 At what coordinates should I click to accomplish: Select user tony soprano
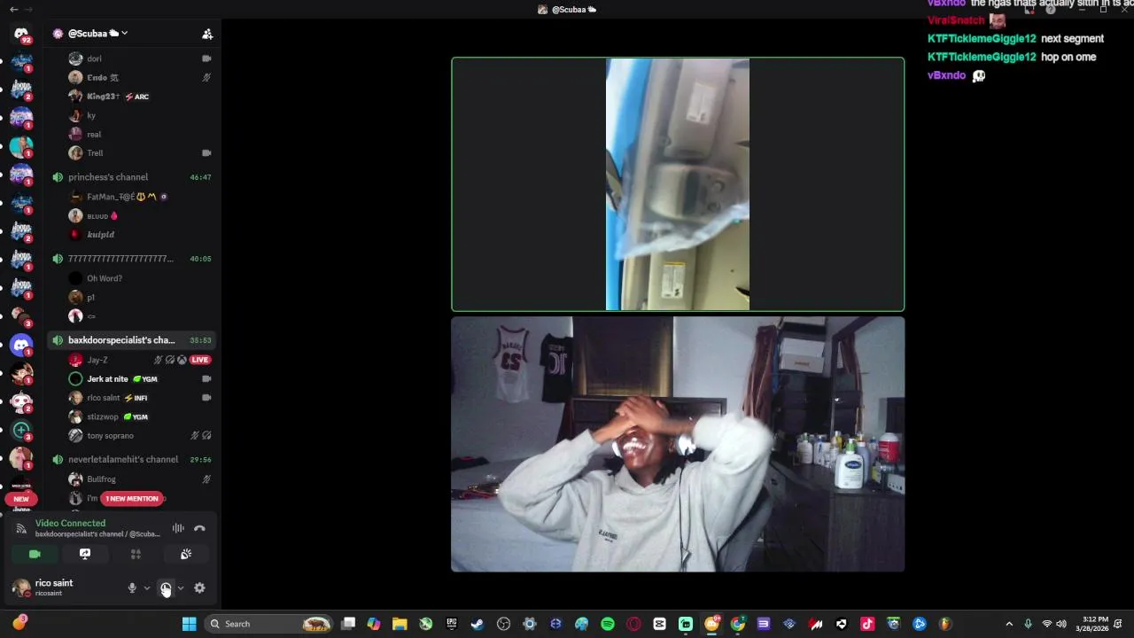[x=142, y=436]
